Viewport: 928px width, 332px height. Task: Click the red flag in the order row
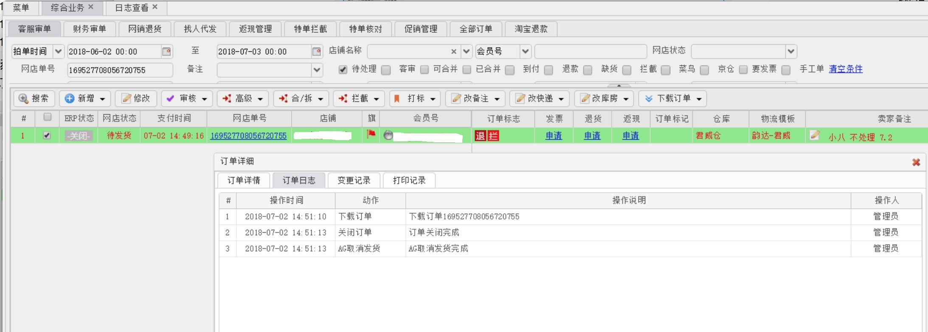371,135
